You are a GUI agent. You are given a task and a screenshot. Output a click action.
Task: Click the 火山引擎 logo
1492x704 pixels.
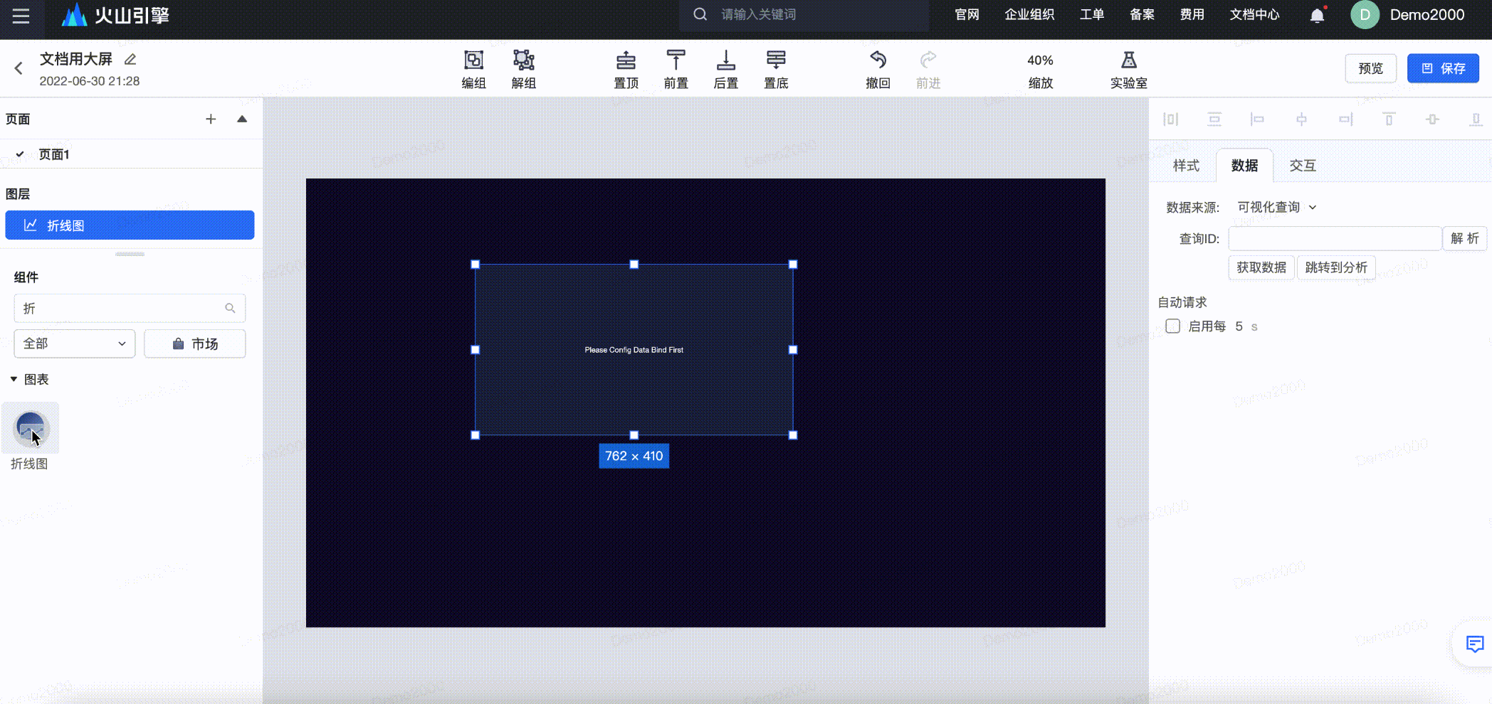(x=115, y=15)
